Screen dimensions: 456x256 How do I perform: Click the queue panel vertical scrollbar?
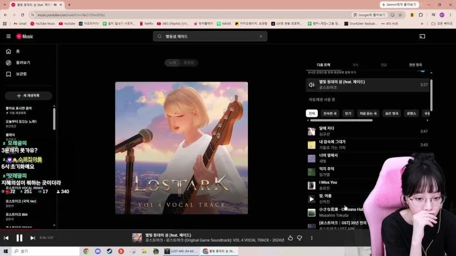pos(431,95)
